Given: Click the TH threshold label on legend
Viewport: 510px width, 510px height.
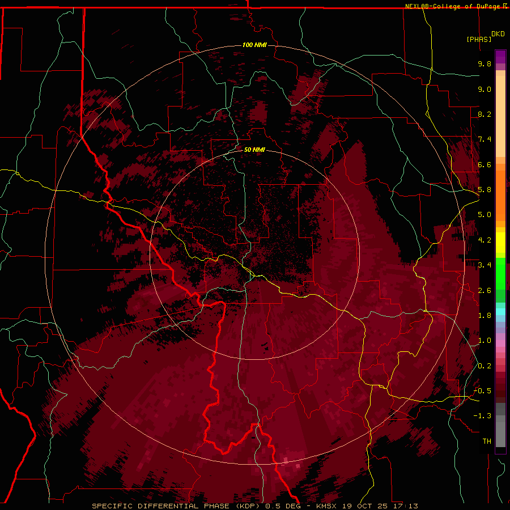Looking at the screenshot, I should tap(487, 441).
